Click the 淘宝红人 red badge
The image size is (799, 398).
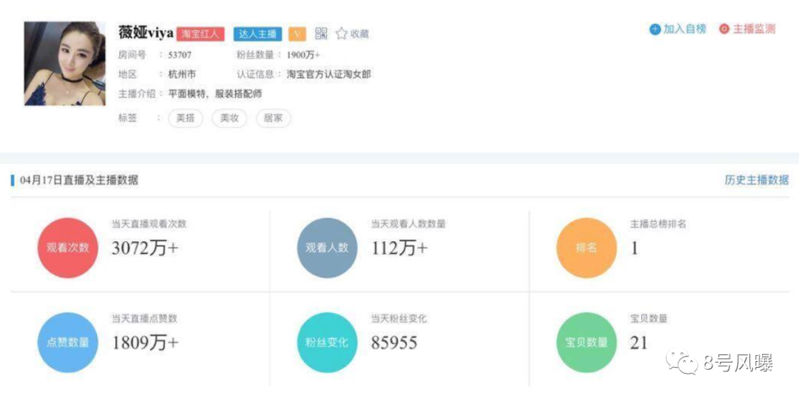point(200,33)
